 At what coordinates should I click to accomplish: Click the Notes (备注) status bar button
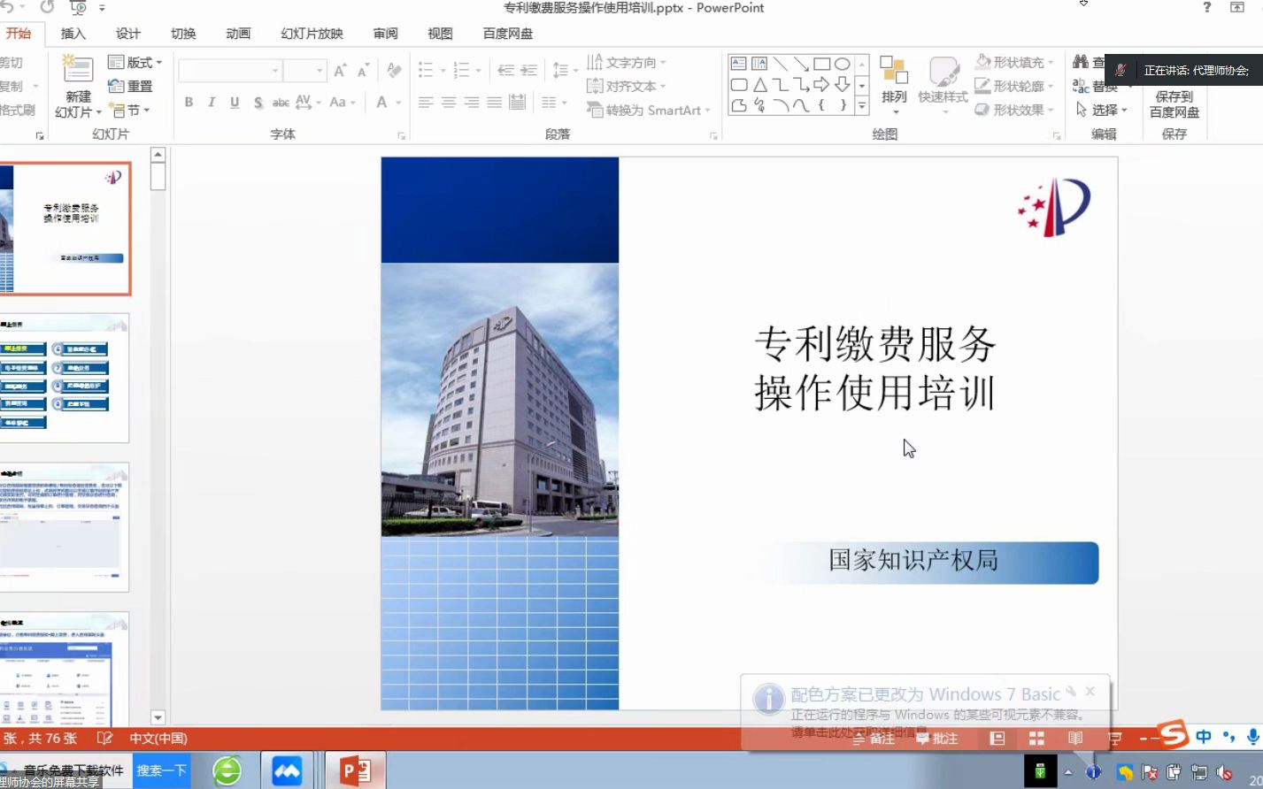[x=874, y=739]
